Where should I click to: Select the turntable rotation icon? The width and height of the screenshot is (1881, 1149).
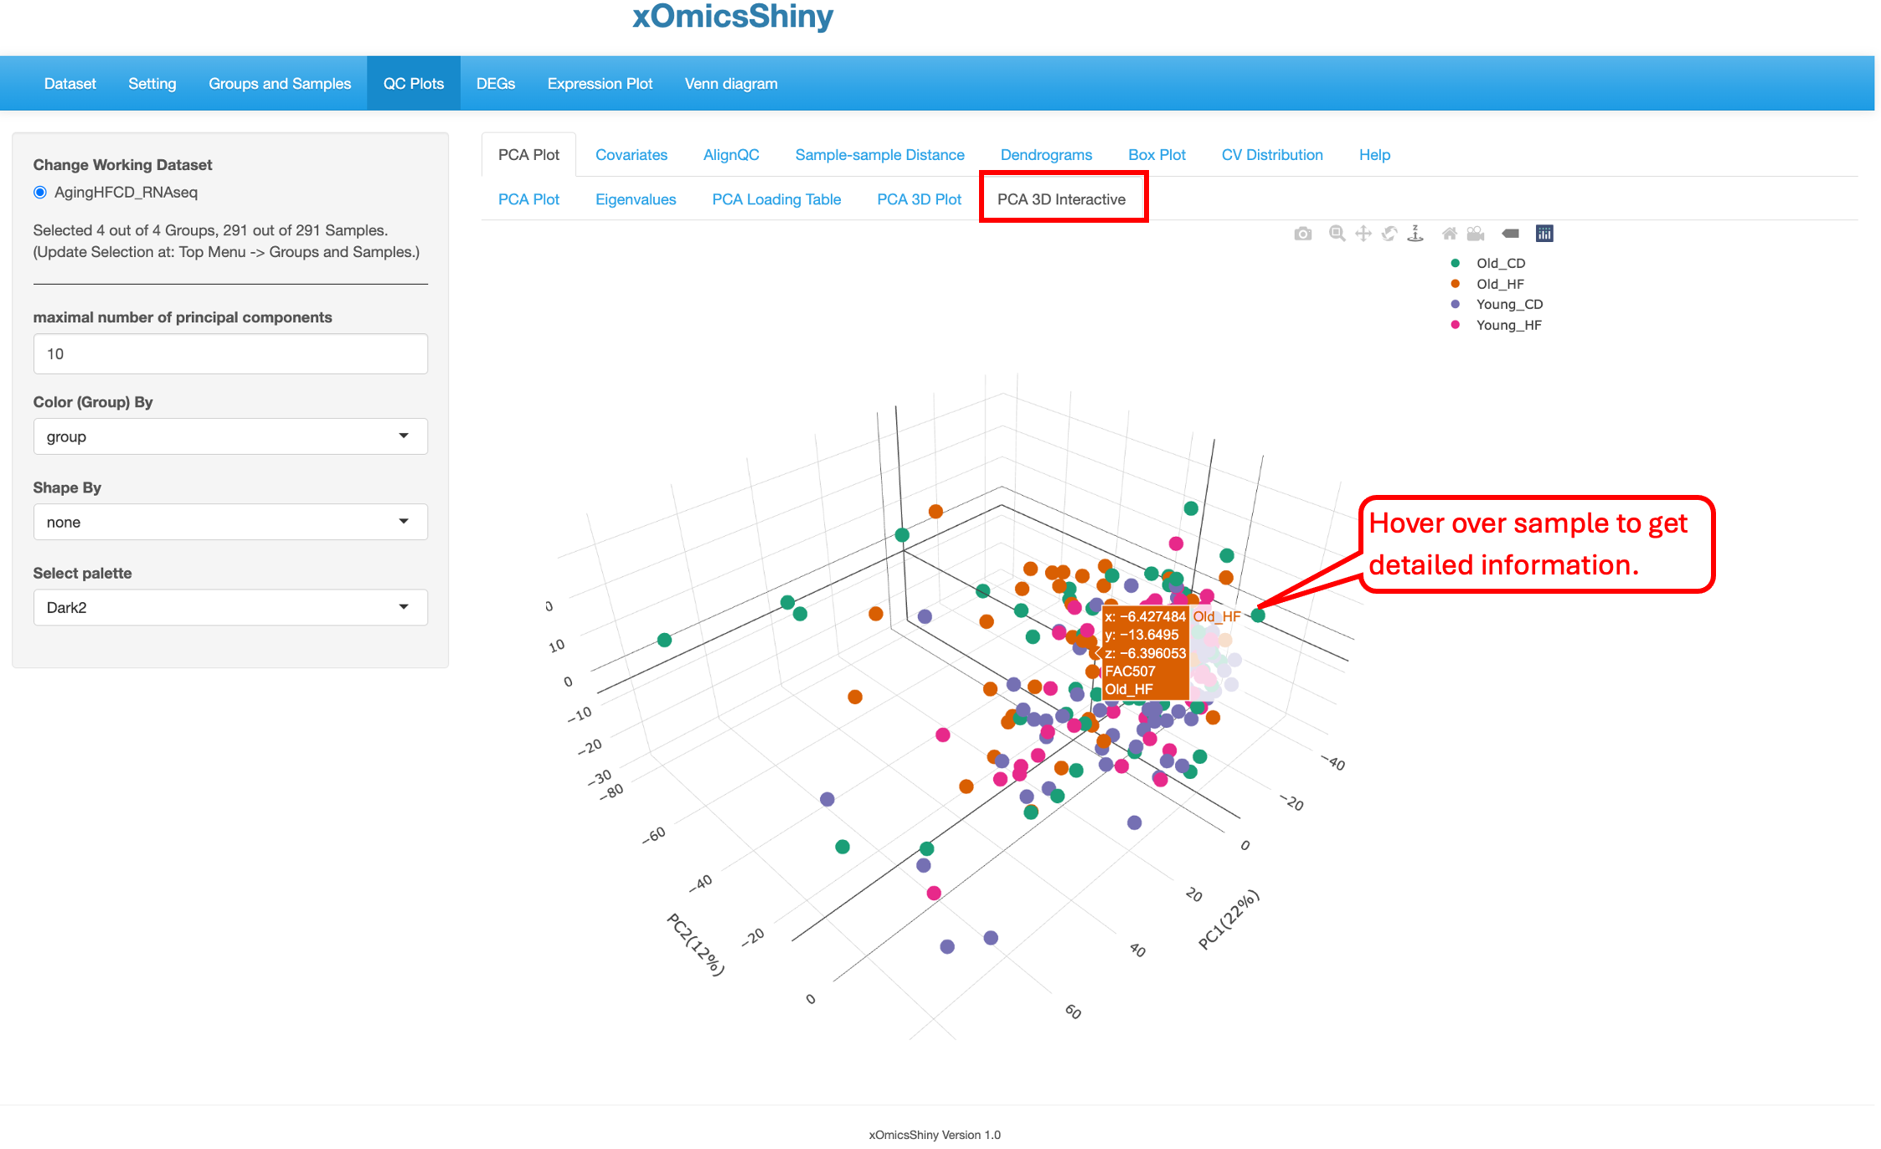[1415, 234]
